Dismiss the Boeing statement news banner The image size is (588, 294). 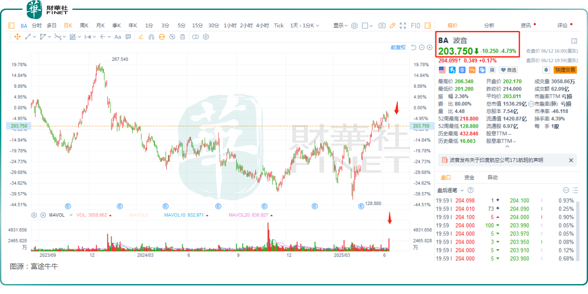tap(571, 160)
